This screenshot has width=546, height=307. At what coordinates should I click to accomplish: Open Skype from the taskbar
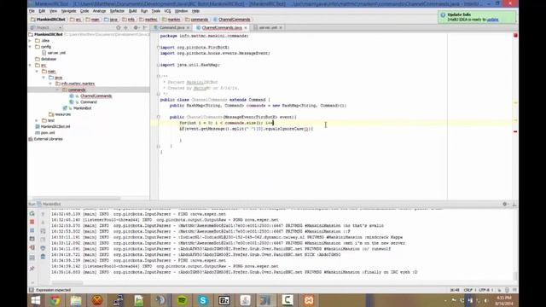(x=203, y=300)
